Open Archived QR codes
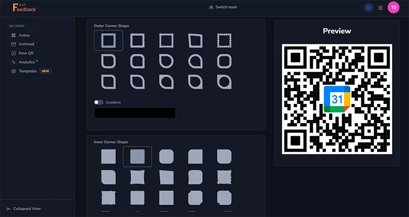Image resolution: width=409 pixels, height=217 pixels. pyautogui.click(x=23, y=44)
